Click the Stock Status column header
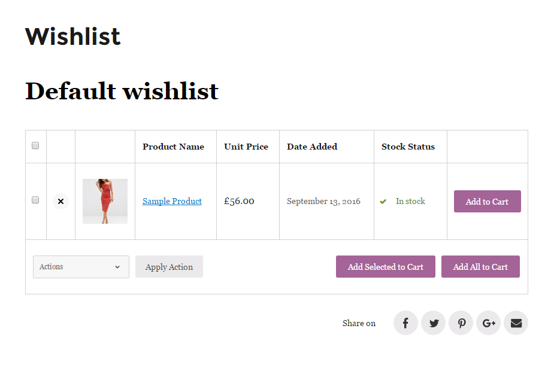Viewport: 554px width, 365px height. pos(408,147)
